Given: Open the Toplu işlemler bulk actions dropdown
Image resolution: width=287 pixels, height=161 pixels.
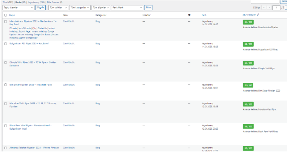Looking at the screenshot, I should pos(18,8).
